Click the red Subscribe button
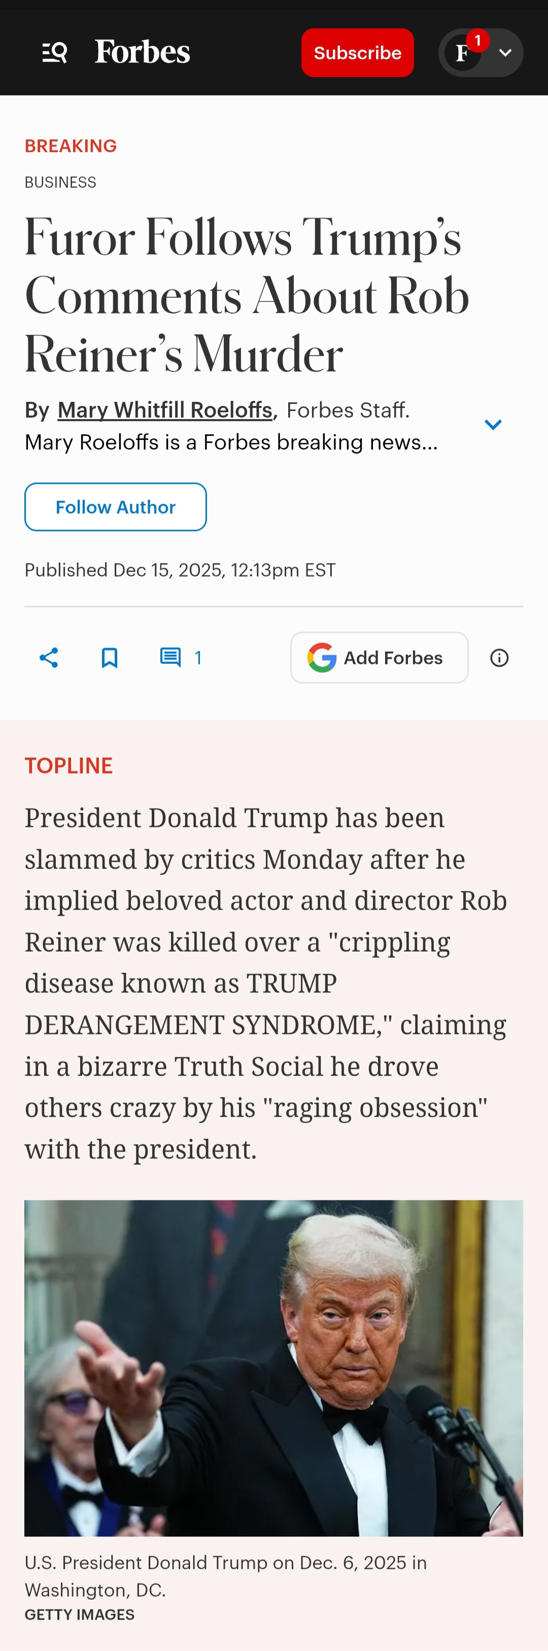This screenshot has height=1651, width=548. (x=357, y=53)
